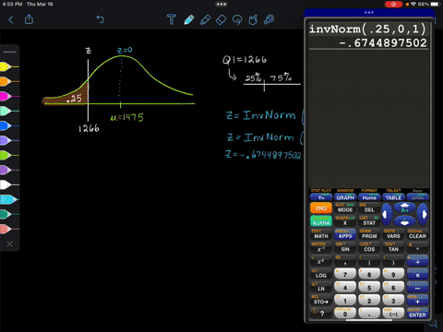Screen dimensions: 443x332
Task: Pick the mint green pen in sidebar
Action: point(9,111)
